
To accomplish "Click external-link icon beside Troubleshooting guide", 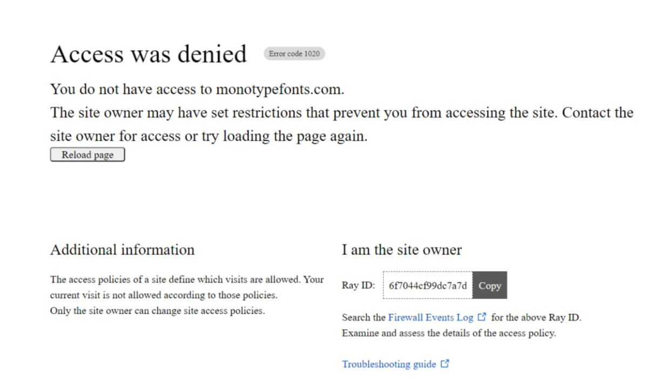I will click(x=445, y=364).
